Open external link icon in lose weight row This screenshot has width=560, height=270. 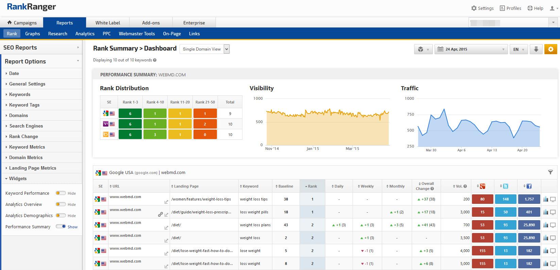coord(166,253)
